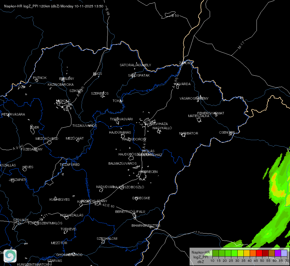This screenshot has height=266, width=290.
Task: Click the 'Napkor-HR' label in the legend box
Action: [201, 252]
